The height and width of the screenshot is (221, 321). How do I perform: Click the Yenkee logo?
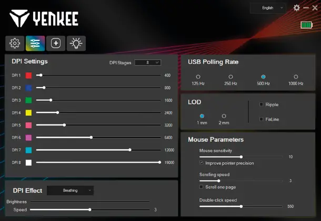pyautogui.click(x=44, y=18)
